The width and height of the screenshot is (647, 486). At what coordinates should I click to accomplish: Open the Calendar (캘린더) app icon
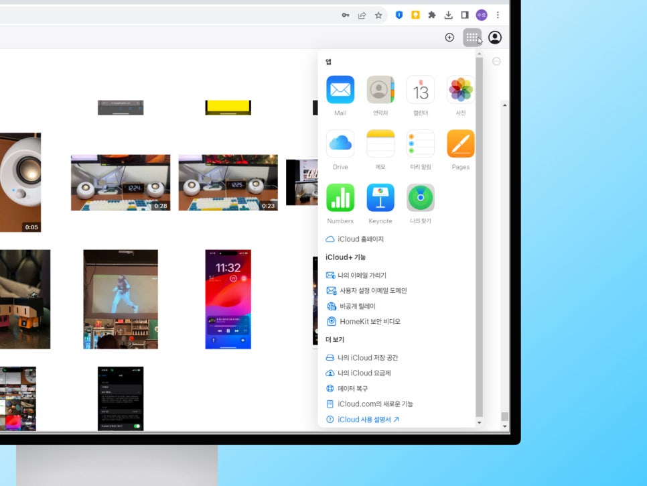(421, 90)
